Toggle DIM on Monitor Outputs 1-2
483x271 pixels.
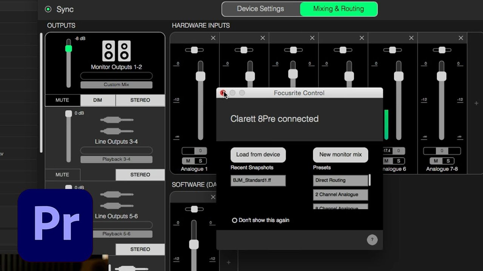(98, 100)
